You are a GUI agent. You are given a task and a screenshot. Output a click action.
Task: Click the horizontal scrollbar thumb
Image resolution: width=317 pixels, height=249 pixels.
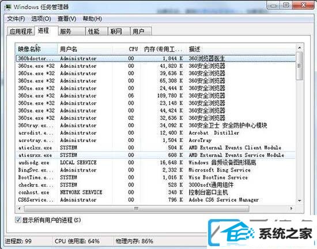pyautogui.click(x=136, y=208)
